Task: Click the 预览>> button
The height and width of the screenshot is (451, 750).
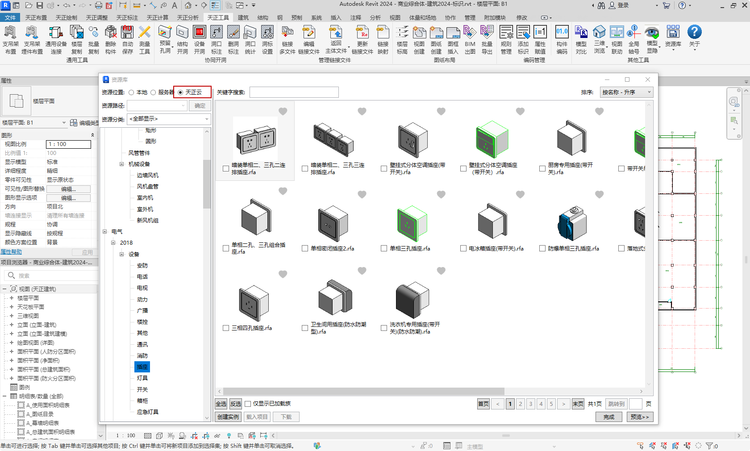Action: tap(640, 417)
